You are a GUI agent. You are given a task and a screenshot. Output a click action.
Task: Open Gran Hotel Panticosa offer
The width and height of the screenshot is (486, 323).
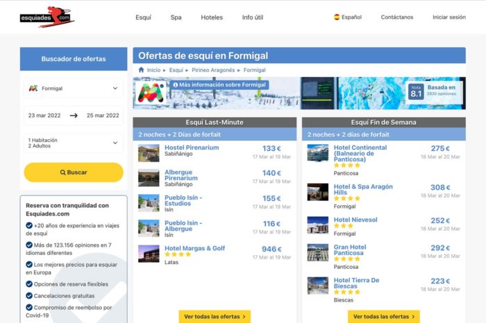[350, 250]
